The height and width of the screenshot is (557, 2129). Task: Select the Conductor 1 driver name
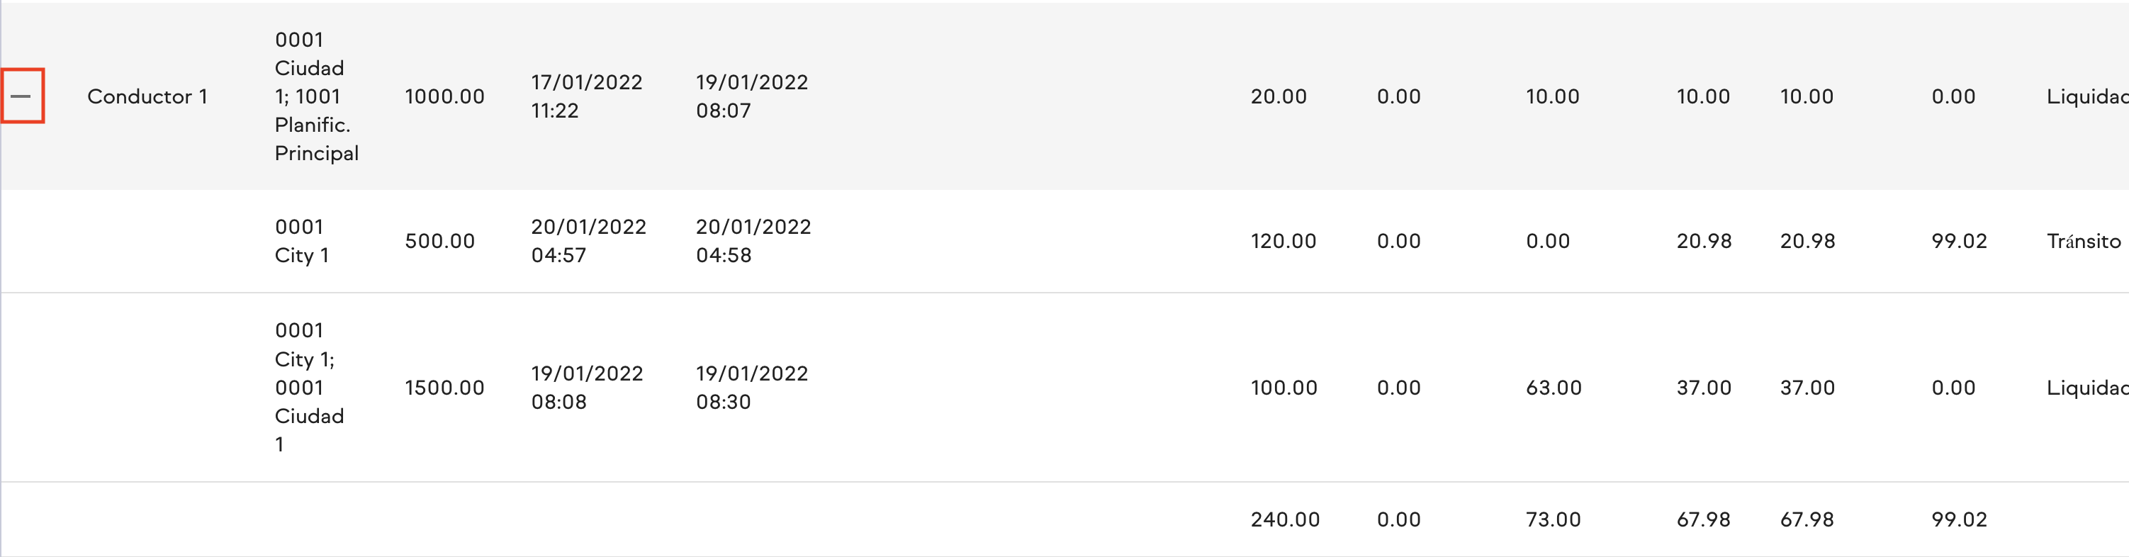pyautogui.click(x=147, y=96)
